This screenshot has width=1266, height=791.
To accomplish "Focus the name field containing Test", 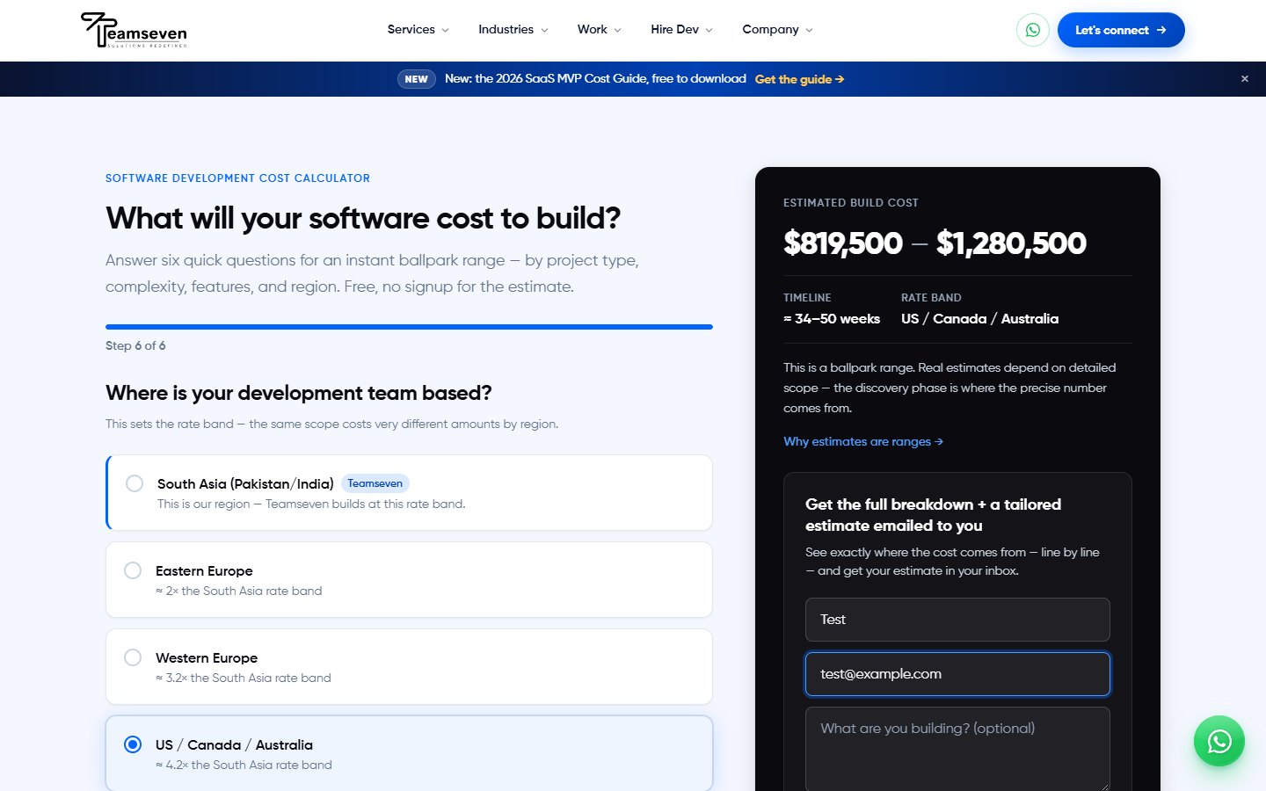I will point(957,620).
